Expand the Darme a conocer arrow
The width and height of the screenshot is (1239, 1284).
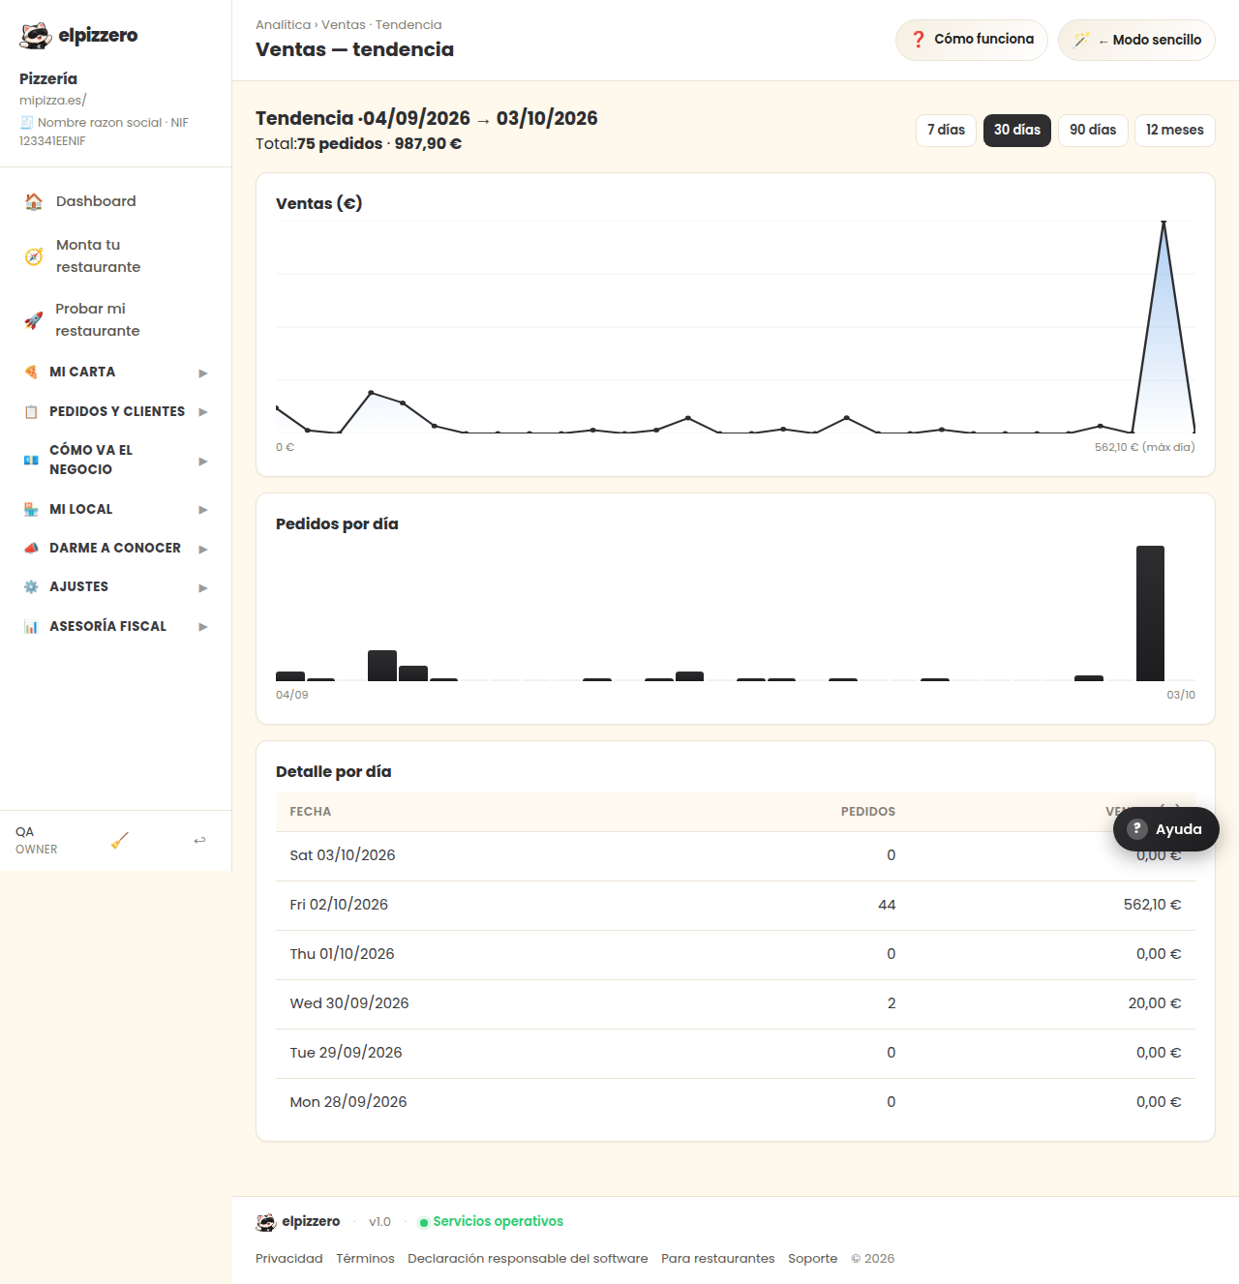pos(203,549)
